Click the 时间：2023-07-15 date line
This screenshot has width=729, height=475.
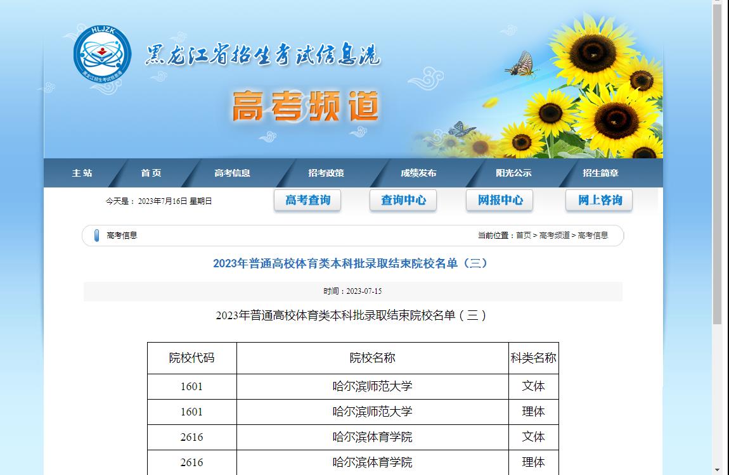tap(352, 291)
